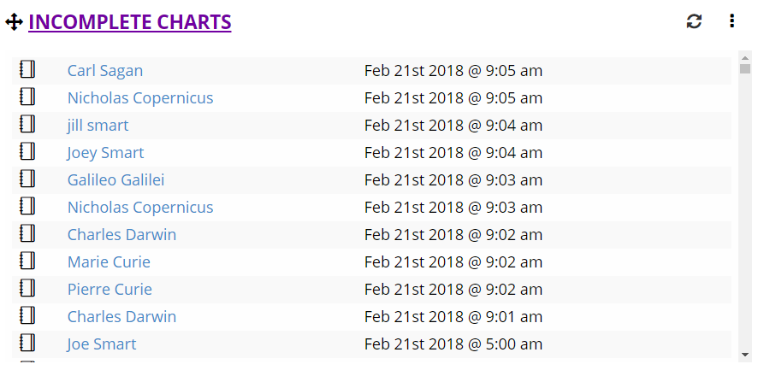Click the refresh icon for Incomplete Charts
Image resolution: width=758 pixels, height=370 pixels.
[x=694, y=21]
